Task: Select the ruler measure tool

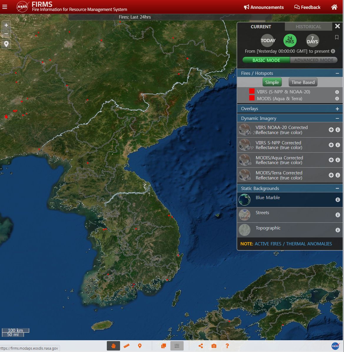Action: pos(127,346)
